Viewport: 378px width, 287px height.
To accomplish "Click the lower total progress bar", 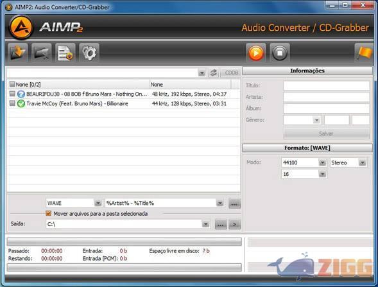I will click(x=125, y=267).
